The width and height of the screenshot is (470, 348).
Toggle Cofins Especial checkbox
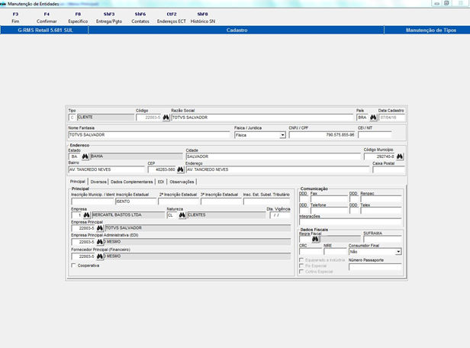pyautogui.click(x=301, y=272)
